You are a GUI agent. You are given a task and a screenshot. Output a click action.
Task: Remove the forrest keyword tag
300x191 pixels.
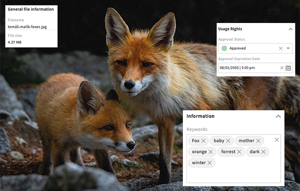[239, 152]
